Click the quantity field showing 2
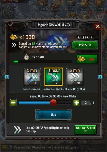The width and height of the screenshot is (107, 152). (86, 103)
